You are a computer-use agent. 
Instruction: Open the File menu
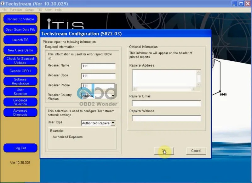pos(4,10)
